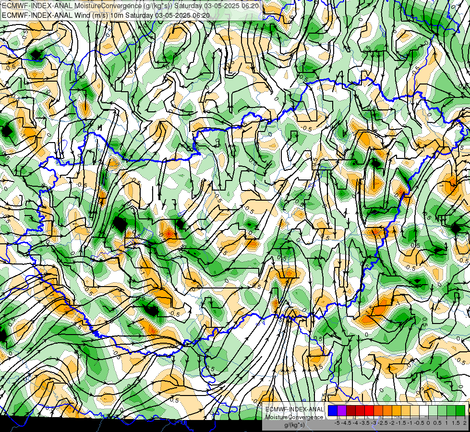Click the -5 tick label in legend

coord(337,423)
